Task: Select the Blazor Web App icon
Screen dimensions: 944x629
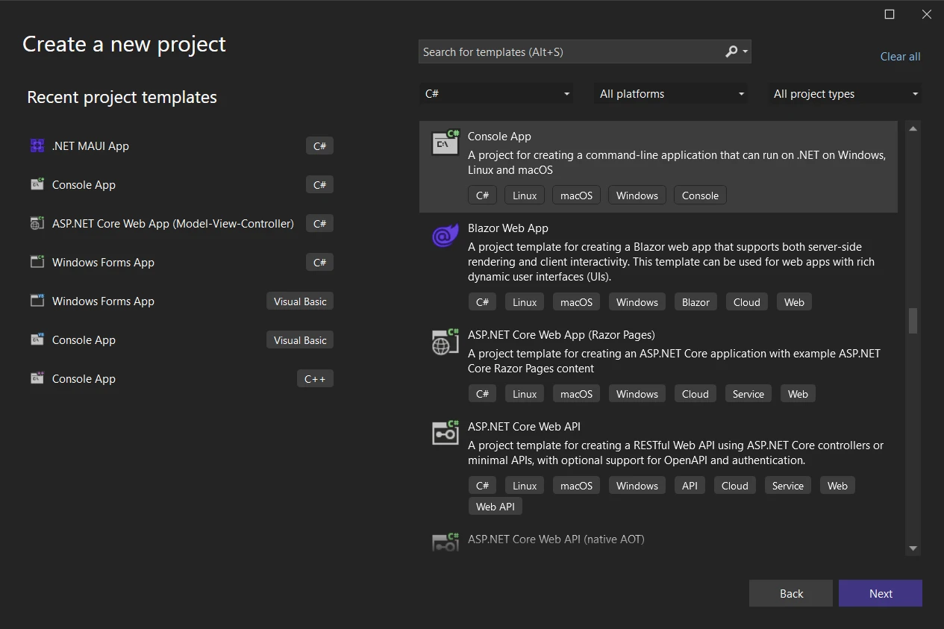Action: point(446,236)
